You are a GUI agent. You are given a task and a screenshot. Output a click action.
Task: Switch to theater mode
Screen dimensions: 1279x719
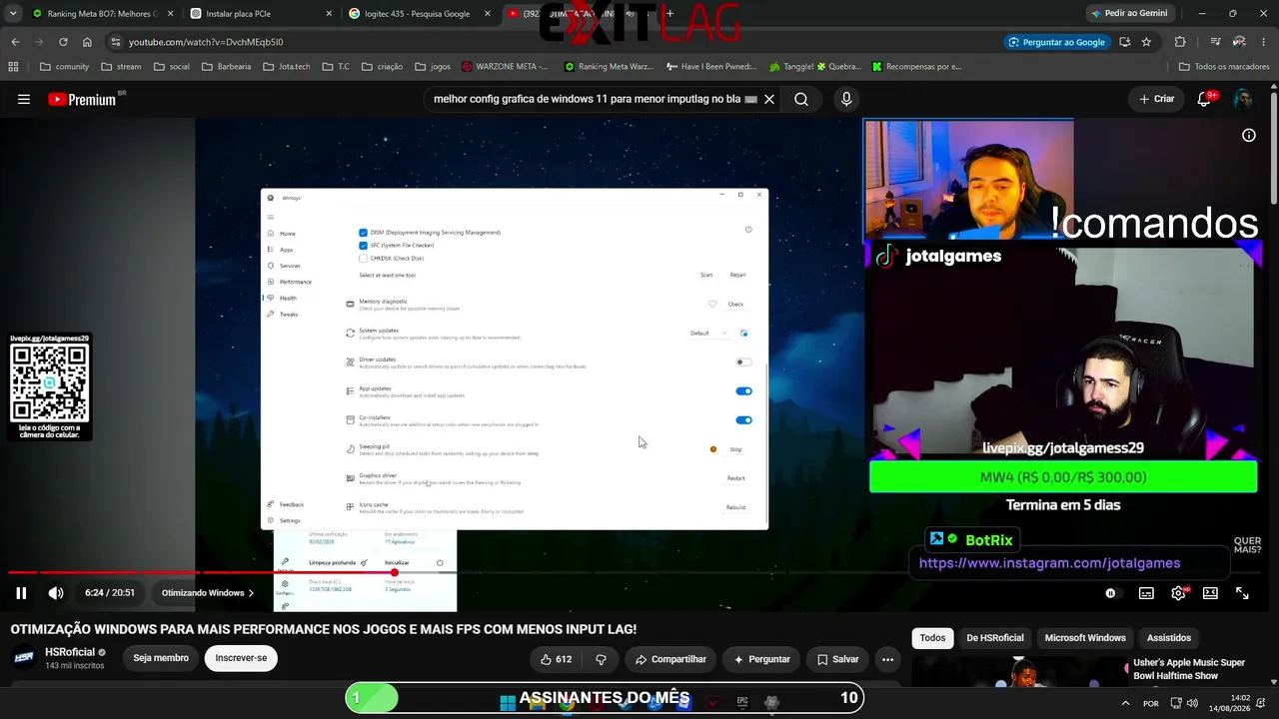pyautogui.click(x=1210, y=593)
